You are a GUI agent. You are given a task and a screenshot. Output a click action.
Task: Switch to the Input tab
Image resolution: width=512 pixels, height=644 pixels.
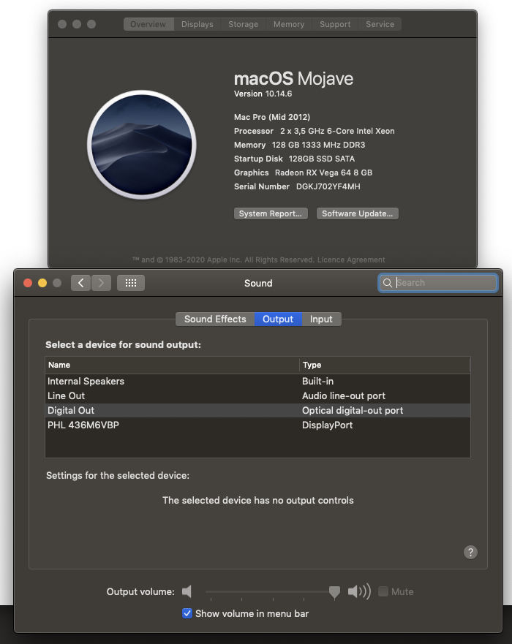click(321, 319)
